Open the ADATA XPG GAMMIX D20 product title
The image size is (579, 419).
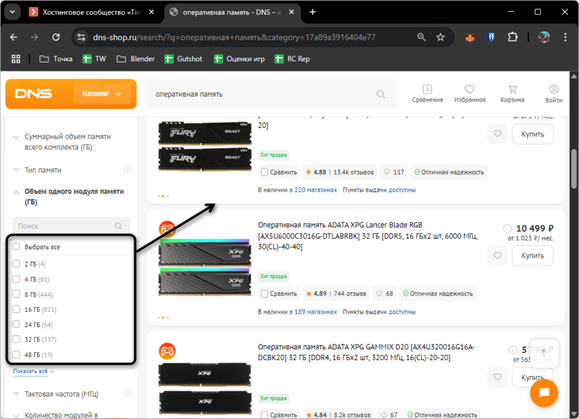(366, 352)
